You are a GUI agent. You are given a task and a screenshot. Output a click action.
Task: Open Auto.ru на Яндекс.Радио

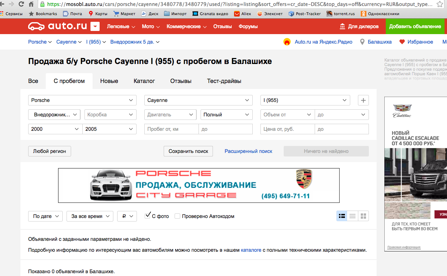click(318, 42)
